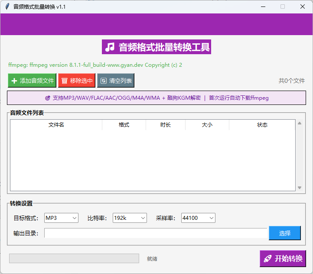Screen dimensions: 313x274
Task: Click the 大小 column header
Action: 207,125
